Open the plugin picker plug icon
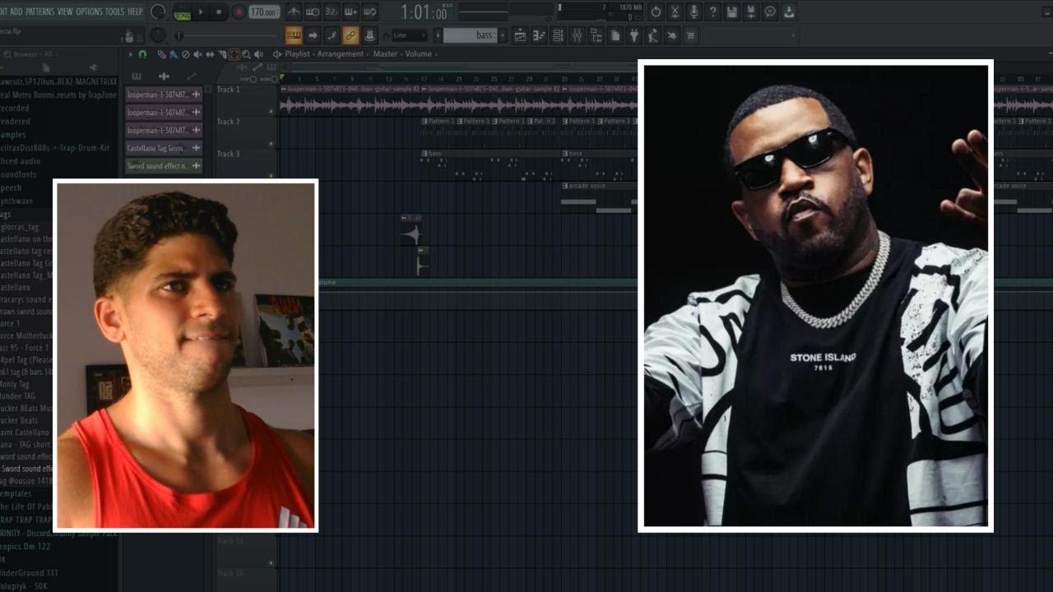The image size is (1053, 592). pos(634,35)
